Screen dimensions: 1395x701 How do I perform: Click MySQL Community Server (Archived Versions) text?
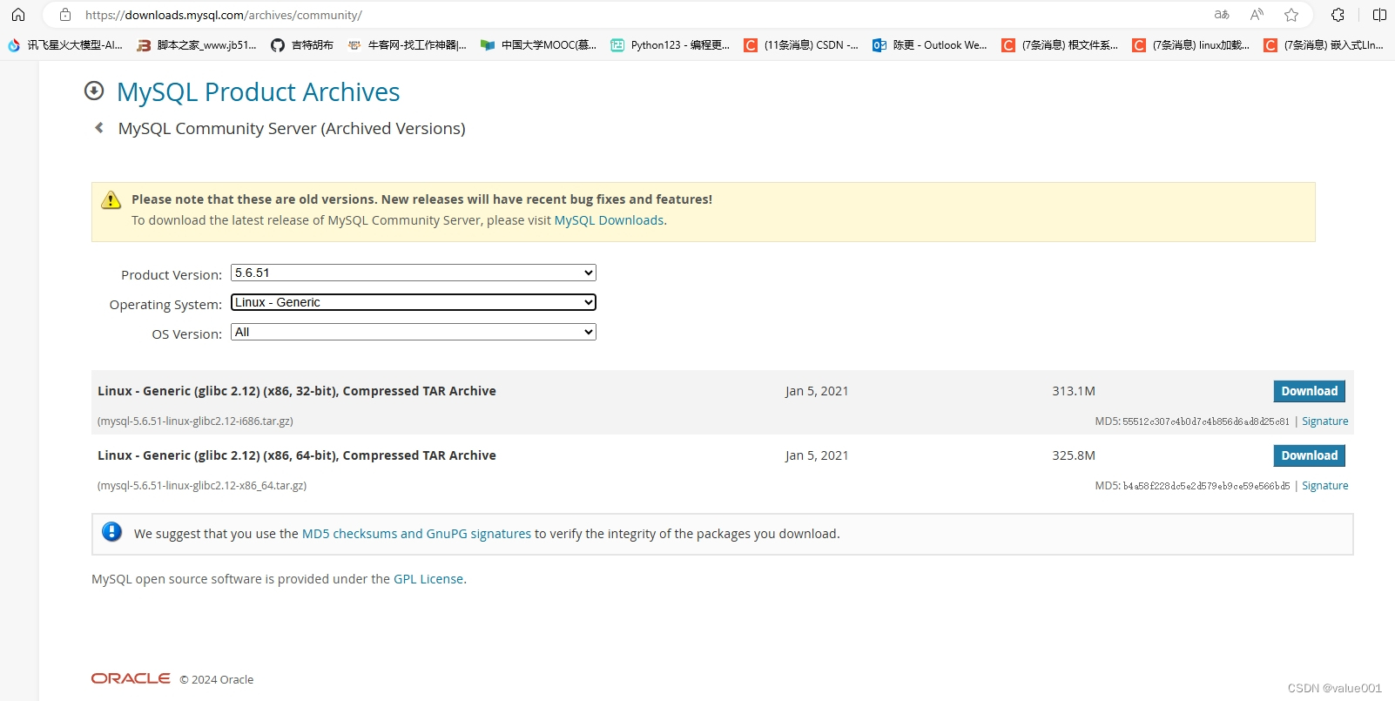[x=292, y=129]
